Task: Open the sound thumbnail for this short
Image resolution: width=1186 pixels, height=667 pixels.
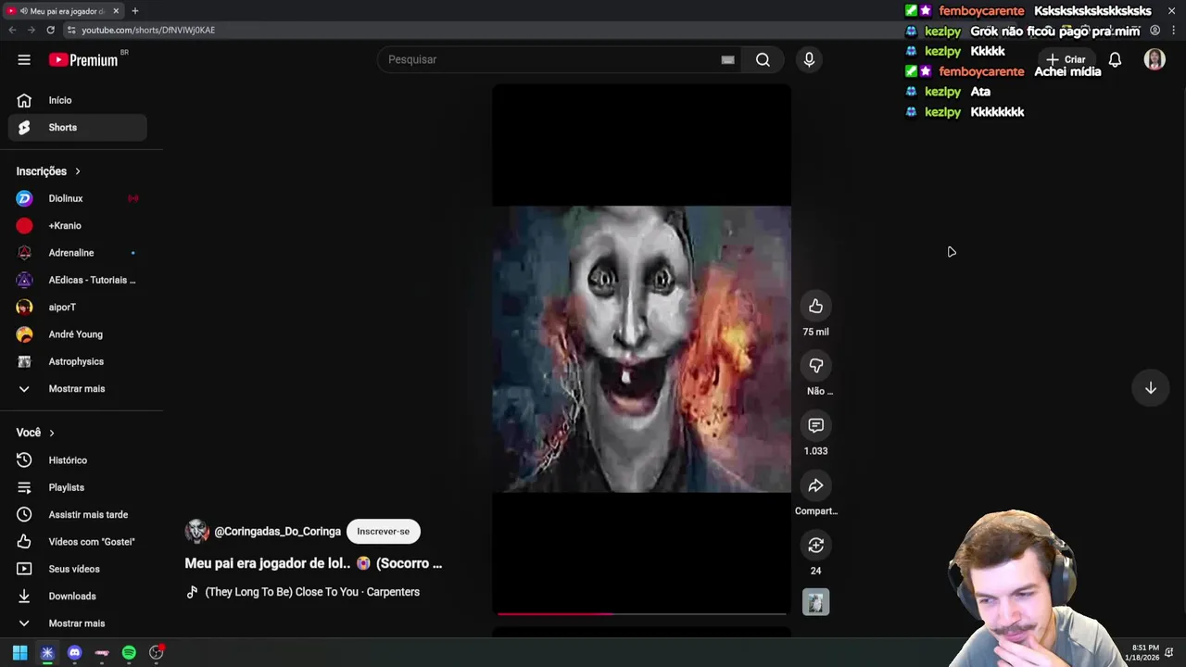Action: [815, 602]
